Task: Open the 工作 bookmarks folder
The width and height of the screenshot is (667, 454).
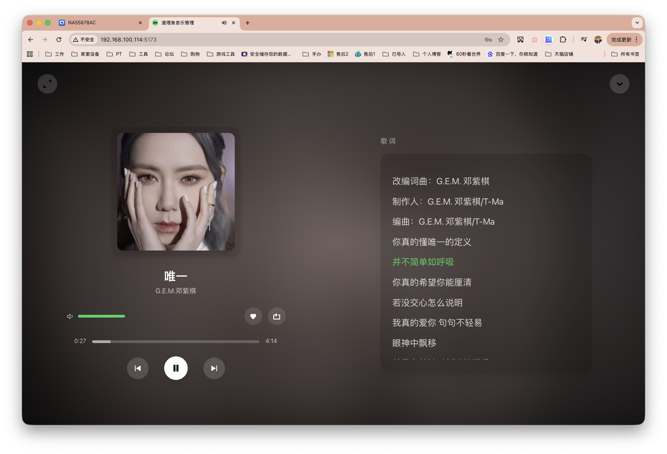Action: [x=55, y=54]
